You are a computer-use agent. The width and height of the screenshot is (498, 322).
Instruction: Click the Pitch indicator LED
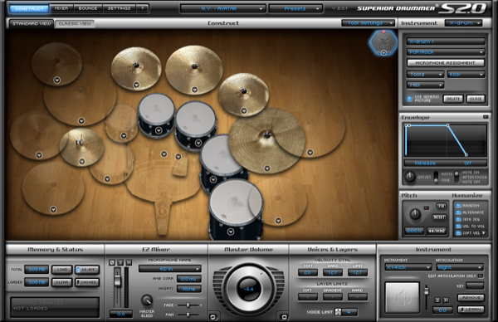[427, 208]
